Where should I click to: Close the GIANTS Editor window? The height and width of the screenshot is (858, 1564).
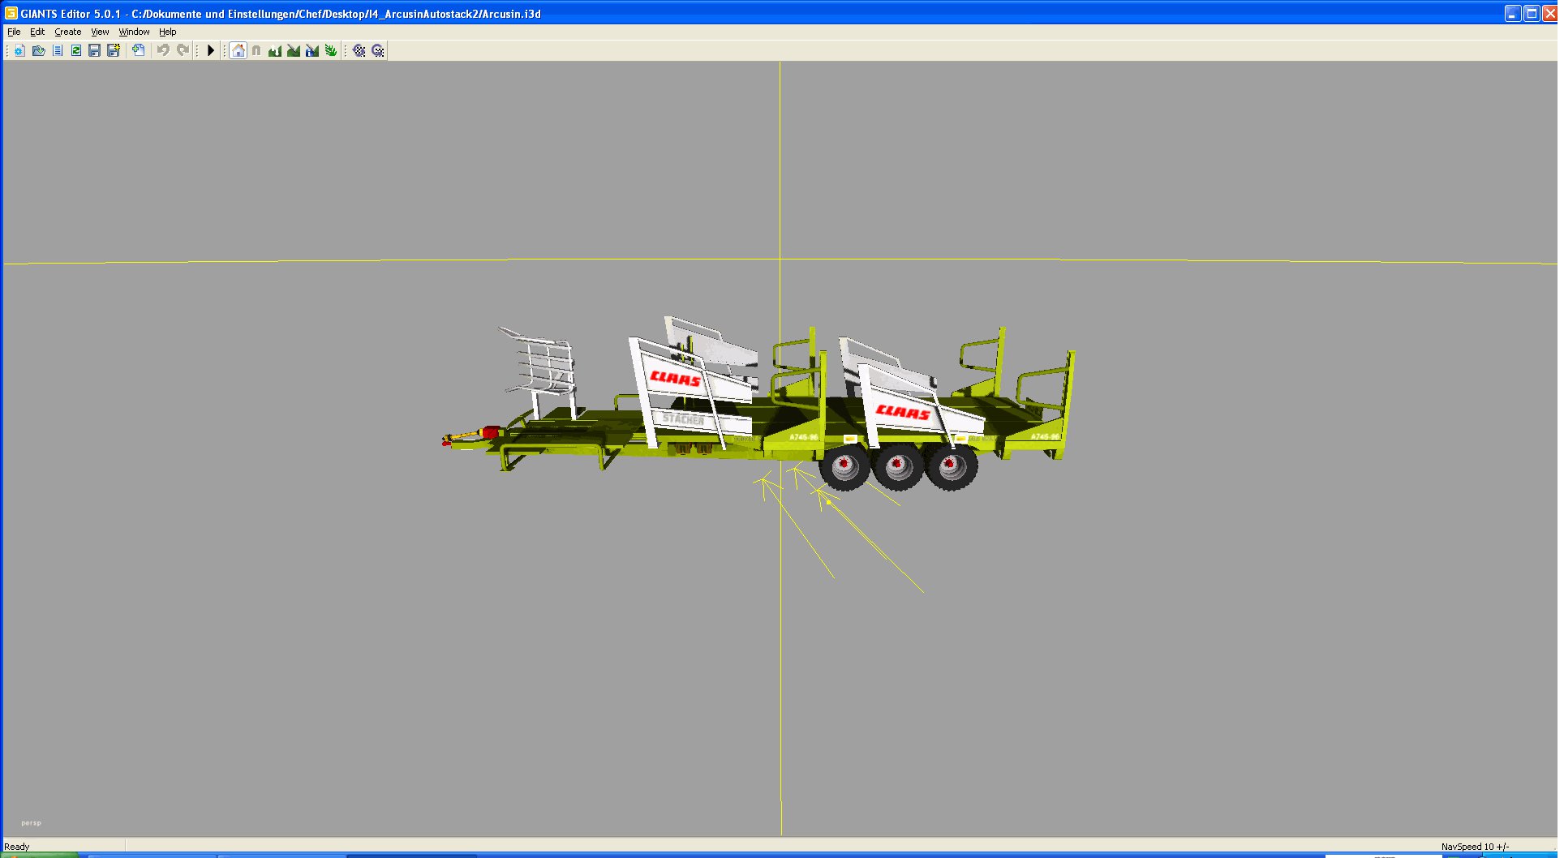(1549, 13)
